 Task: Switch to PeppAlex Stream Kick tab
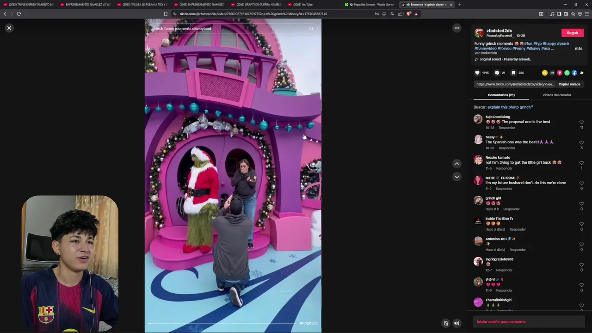369,5
